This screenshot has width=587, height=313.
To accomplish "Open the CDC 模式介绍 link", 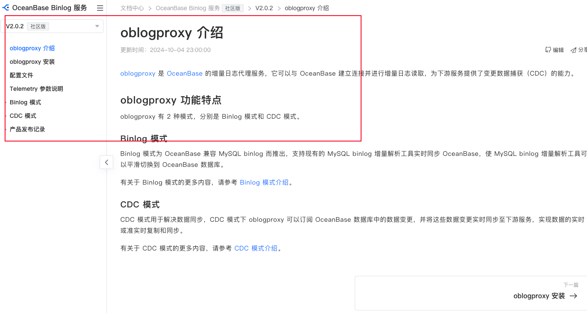I will click(x=256, y=248).
